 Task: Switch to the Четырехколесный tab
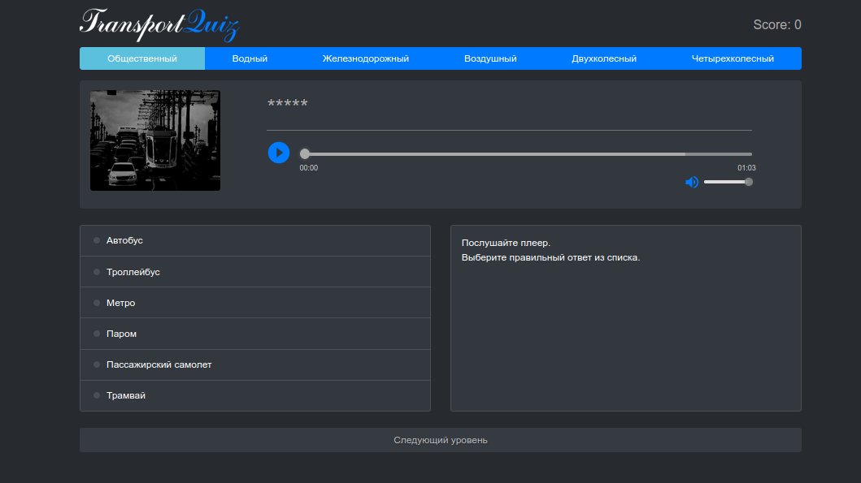click(x=731, y=58)
